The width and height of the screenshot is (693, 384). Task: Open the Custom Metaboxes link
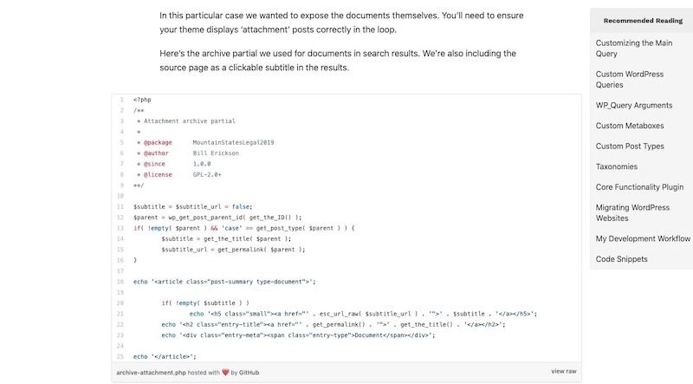pyautogui.click(x=630, y=126)
